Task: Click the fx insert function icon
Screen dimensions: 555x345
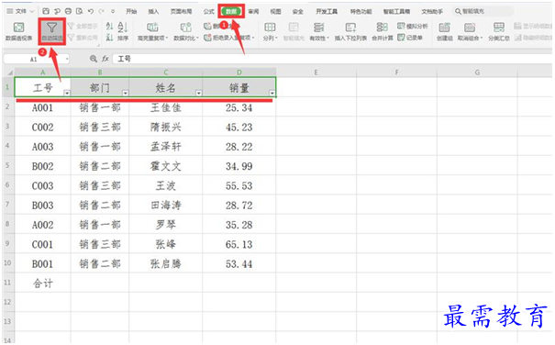Action: coord(105,59)
